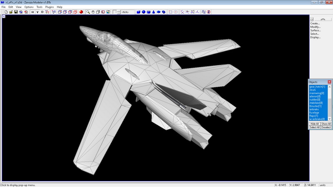Open the Plugins menu
This screenshot has width=333, height=187.
pos(50,7)
